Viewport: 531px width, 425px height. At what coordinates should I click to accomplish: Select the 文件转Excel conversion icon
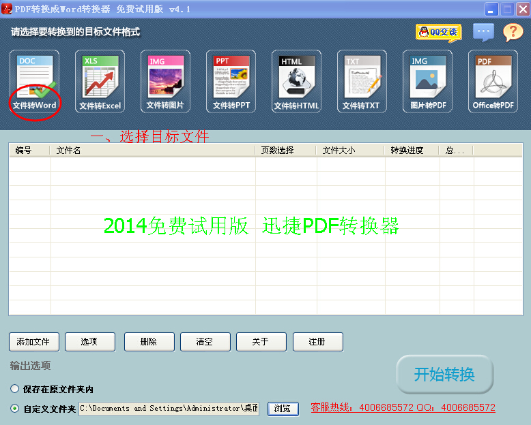point(100,82)
